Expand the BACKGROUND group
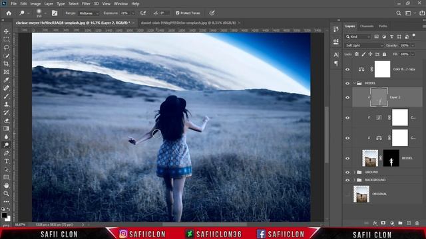 (355, 180)
